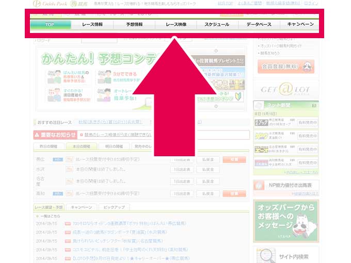Switch to the lower キャンペーン tab
The image size is (351, 263).
coord(82,207)
